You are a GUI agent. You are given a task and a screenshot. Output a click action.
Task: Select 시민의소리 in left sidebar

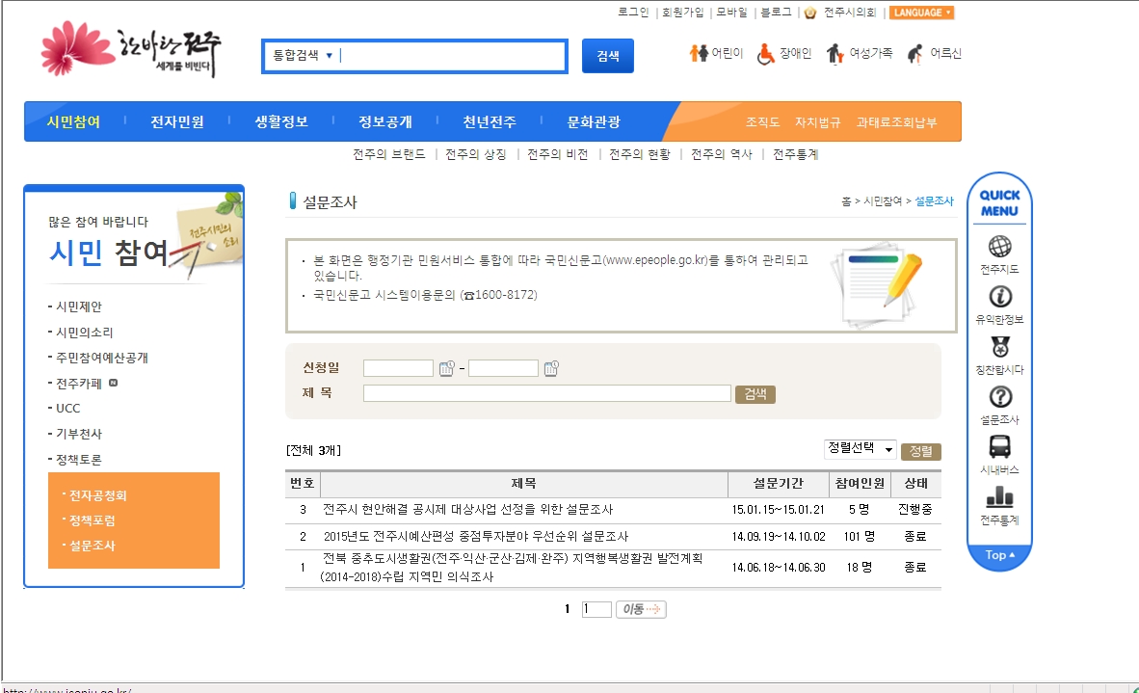click(x=84, y=332)
